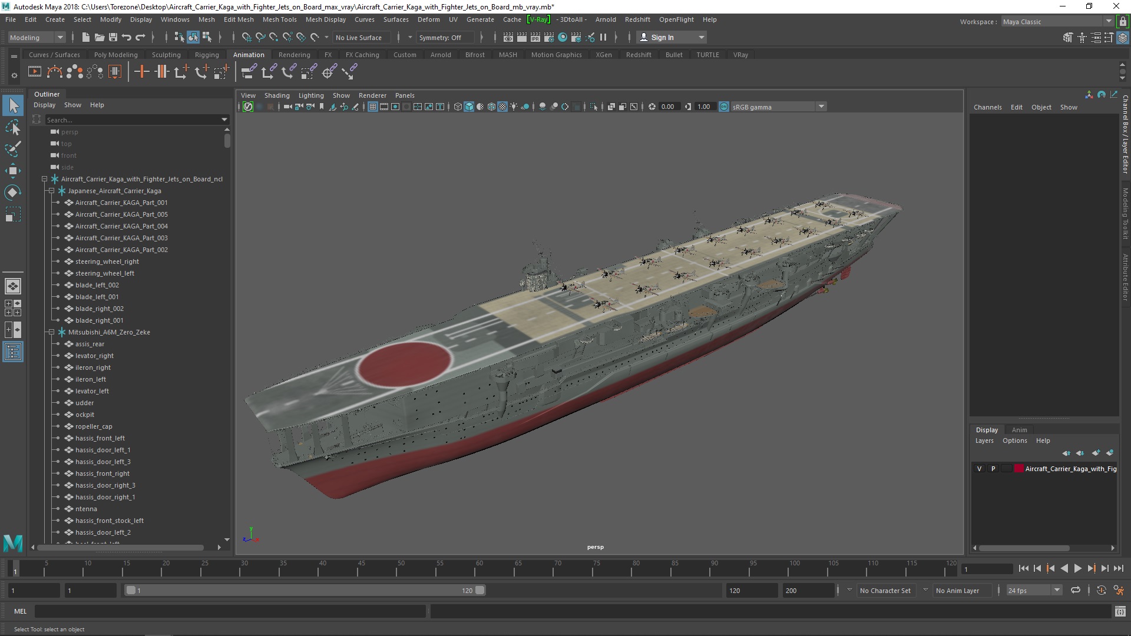Click the playback range slider bar

[305, 590]
